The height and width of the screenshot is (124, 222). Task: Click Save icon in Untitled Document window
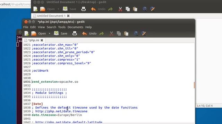tap(65, 9)
